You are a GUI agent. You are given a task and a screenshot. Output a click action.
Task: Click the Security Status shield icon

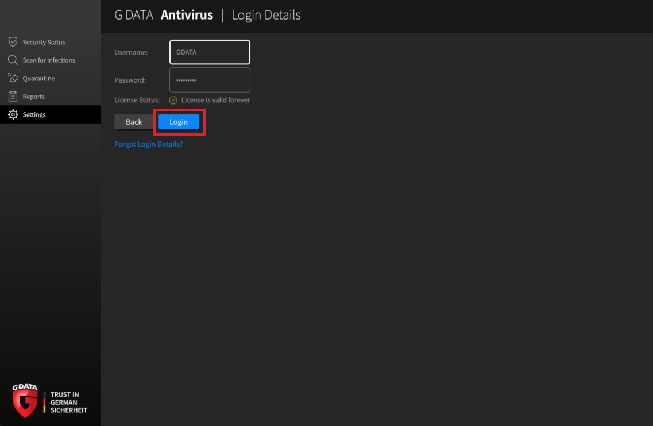pos(13,42)
